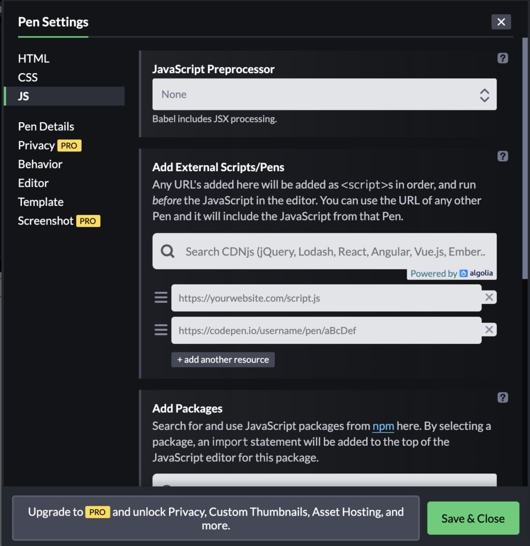Go to the Editor settings section
This screenshot has height=546, width=530.
coord(33,183)
